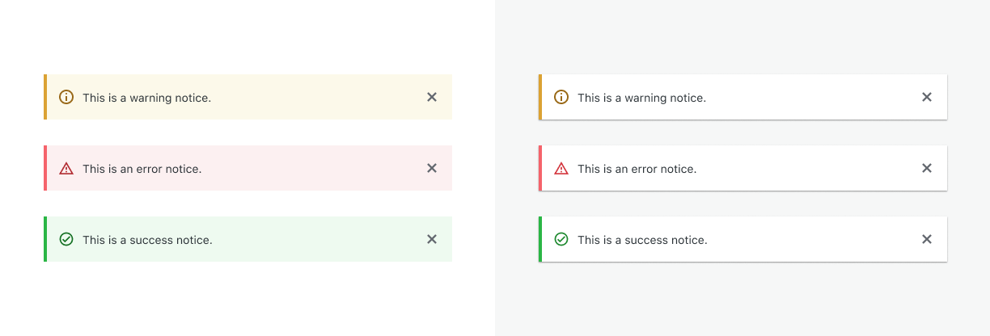Close the white-card warning notice

(x=927, y=97)
